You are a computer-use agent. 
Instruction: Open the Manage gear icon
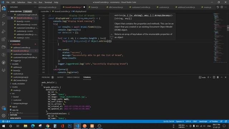[4, 115]
